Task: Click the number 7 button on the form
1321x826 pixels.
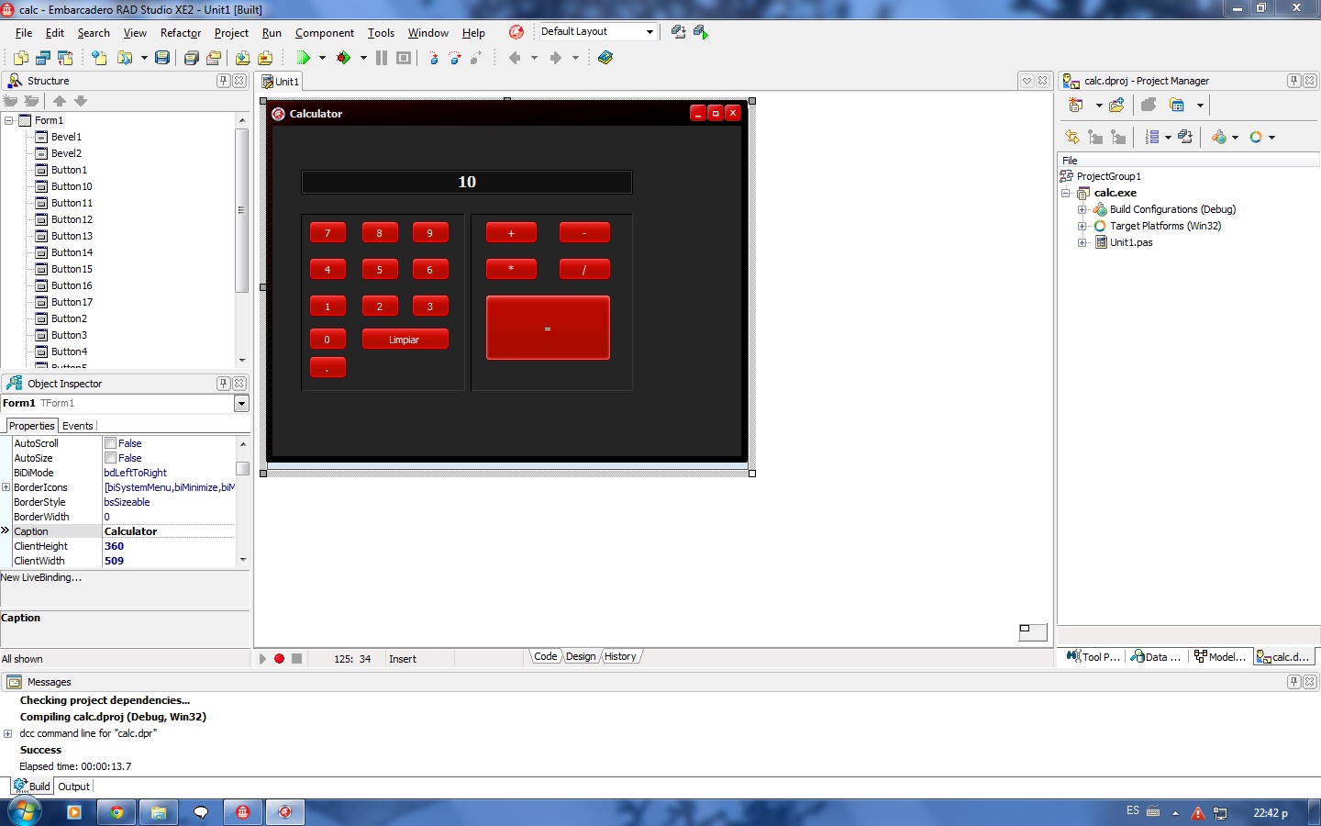Action: 327,233
